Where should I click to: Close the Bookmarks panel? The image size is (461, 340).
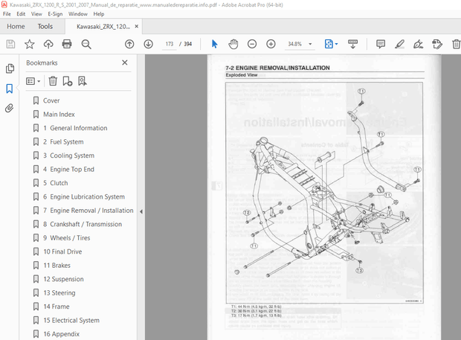[125, 62]
